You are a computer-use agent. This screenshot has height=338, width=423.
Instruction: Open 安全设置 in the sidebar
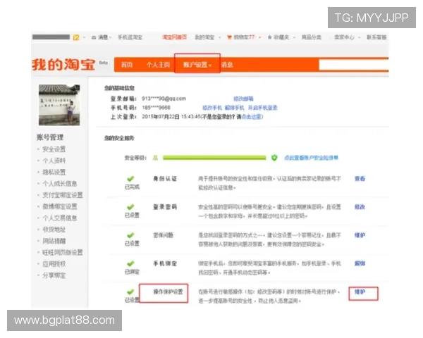54,149
